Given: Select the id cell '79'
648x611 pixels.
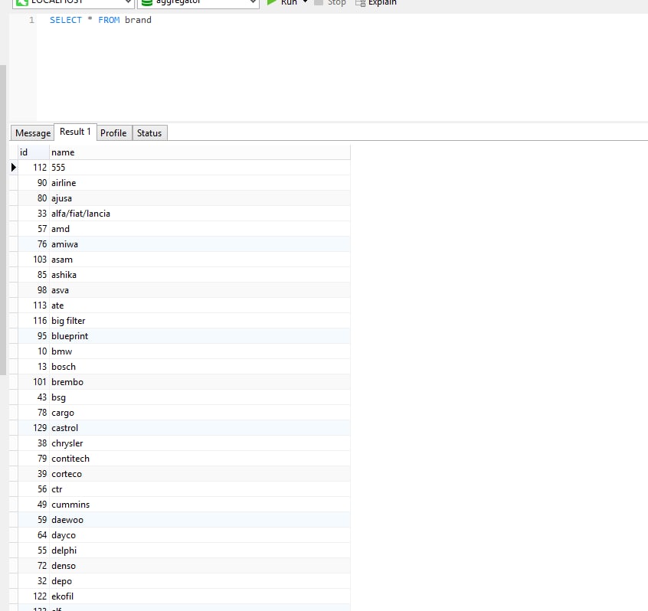Looking at the screenshot, I should tap(34, 459).
